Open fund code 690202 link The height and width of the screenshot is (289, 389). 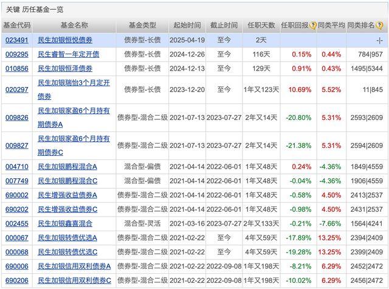17,209
